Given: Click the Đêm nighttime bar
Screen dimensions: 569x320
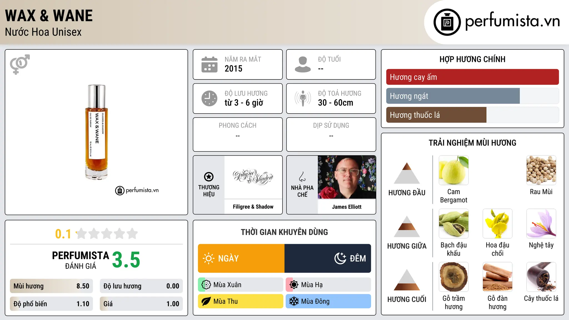Looking at the screenshot, I should [328, 258].
